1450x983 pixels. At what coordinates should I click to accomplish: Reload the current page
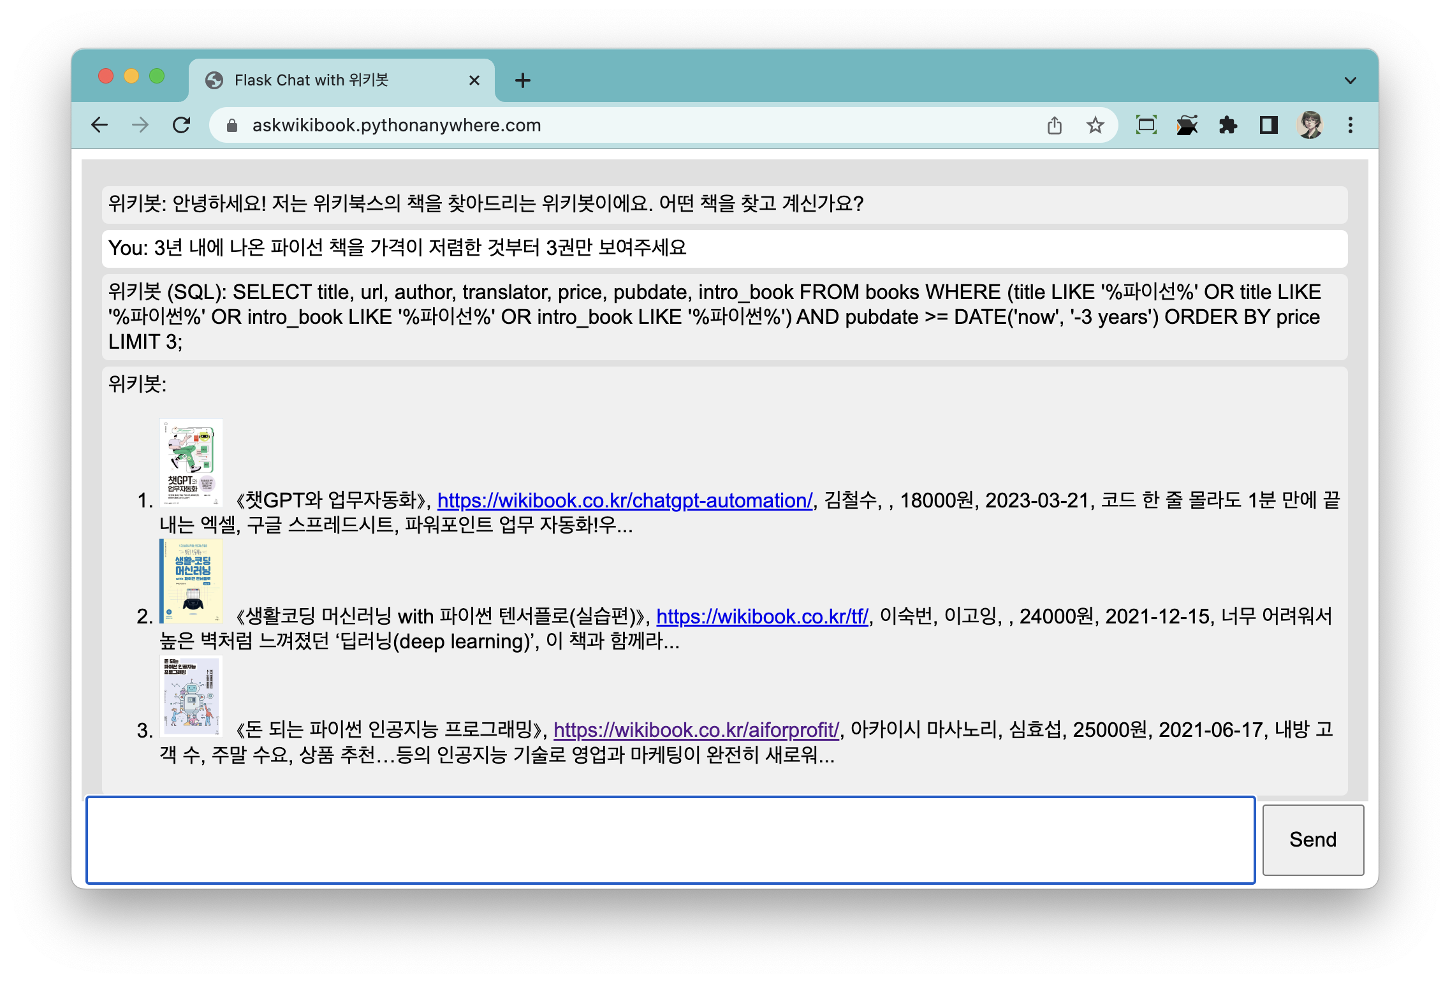click(182, 125)
